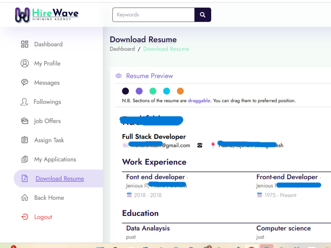Click the My Profile user icon
The image size is (331, 248).
(x=25, y=63)
